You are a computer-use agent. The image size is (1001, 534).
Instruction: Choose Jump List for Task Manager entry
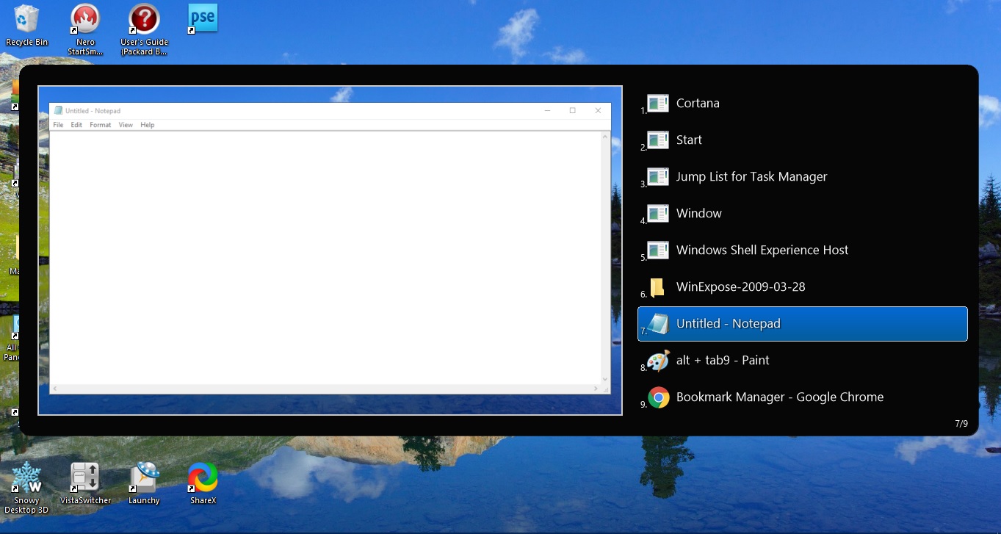pyautogui.click(x=751, y=177)
